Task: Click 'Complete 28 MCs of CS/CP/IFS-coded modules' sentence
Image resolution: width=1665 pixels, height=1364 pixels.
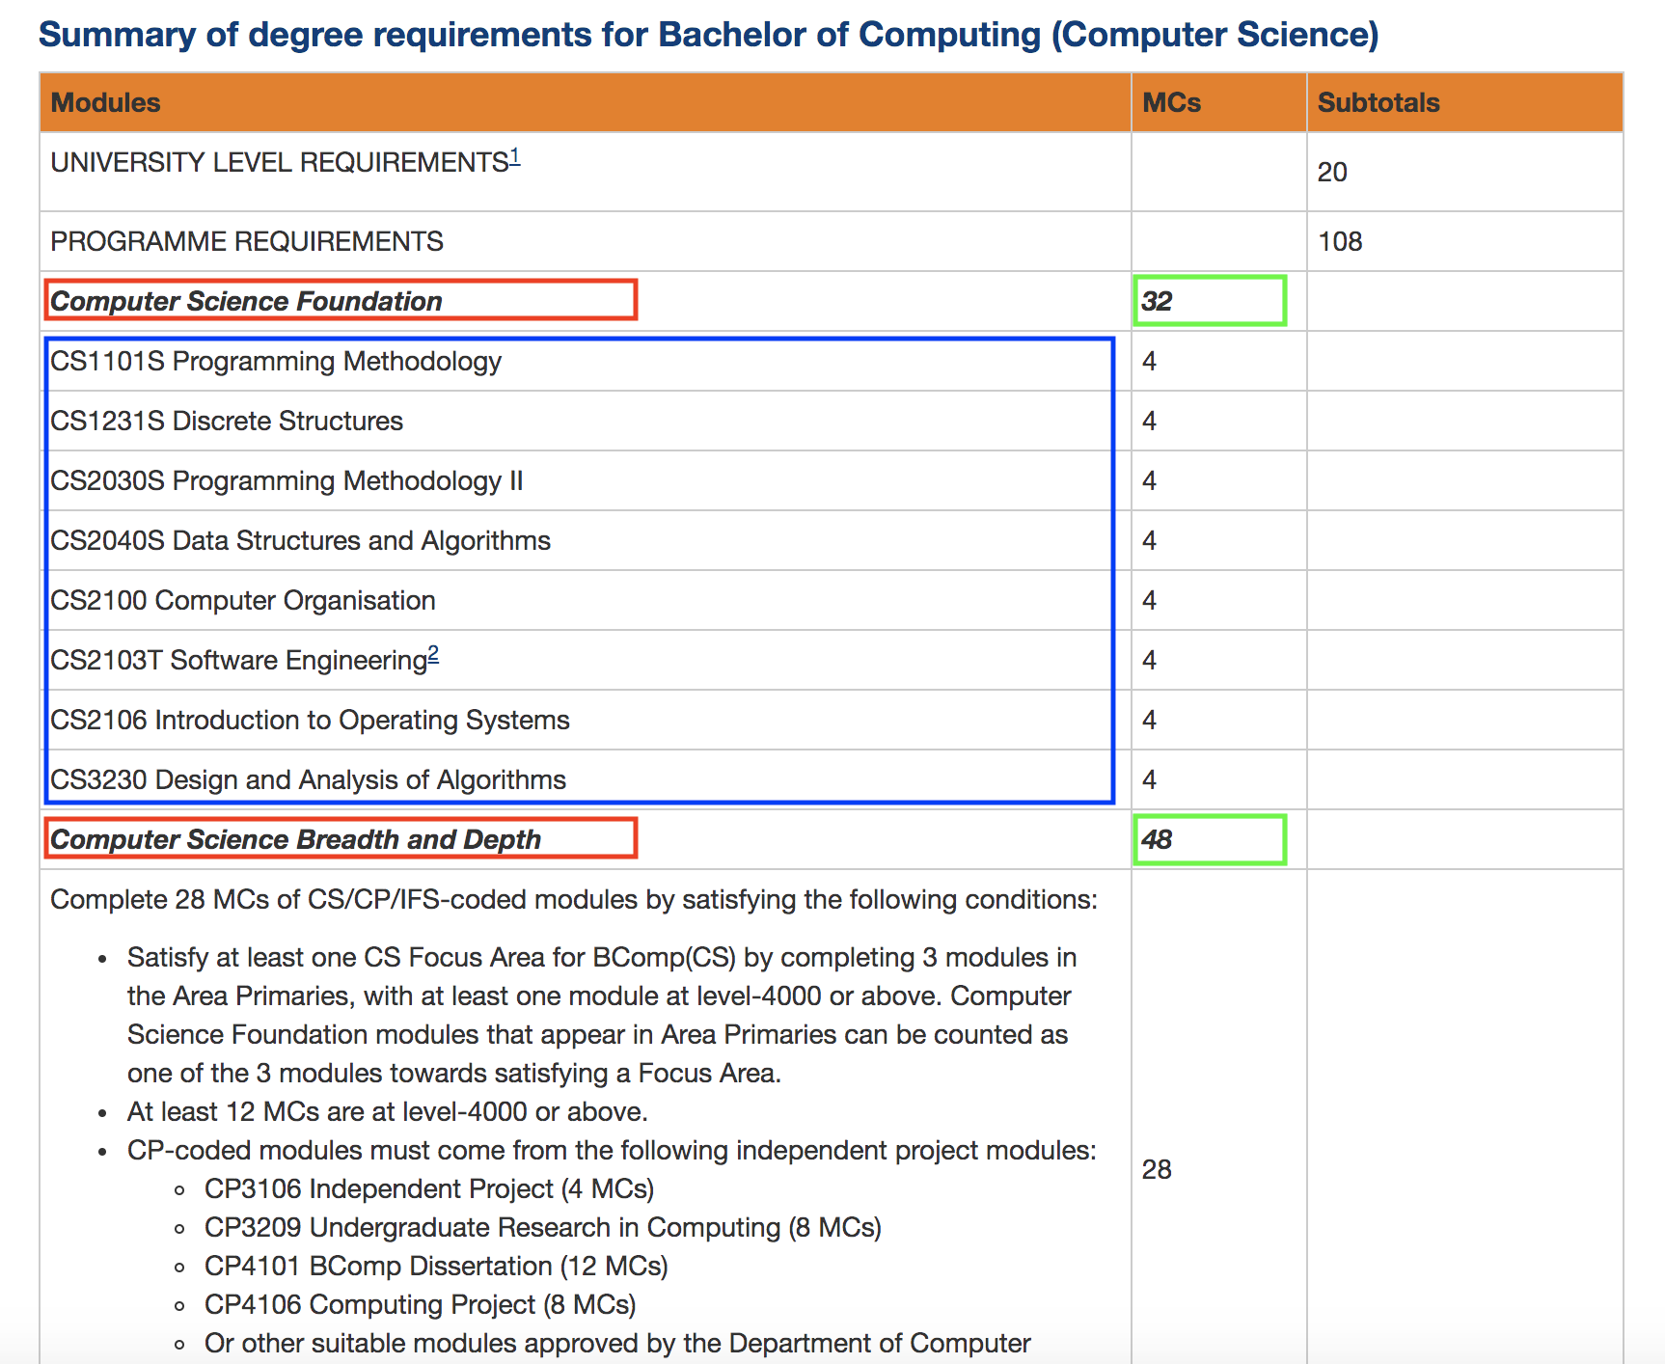Action: (x=574, y=899)
